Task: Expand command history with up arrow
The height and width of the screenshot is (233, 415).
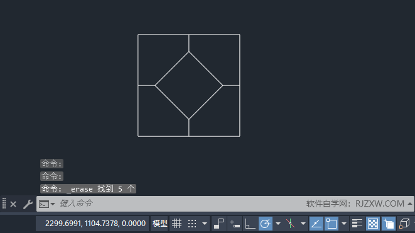Action: click(x=410, y=203)
